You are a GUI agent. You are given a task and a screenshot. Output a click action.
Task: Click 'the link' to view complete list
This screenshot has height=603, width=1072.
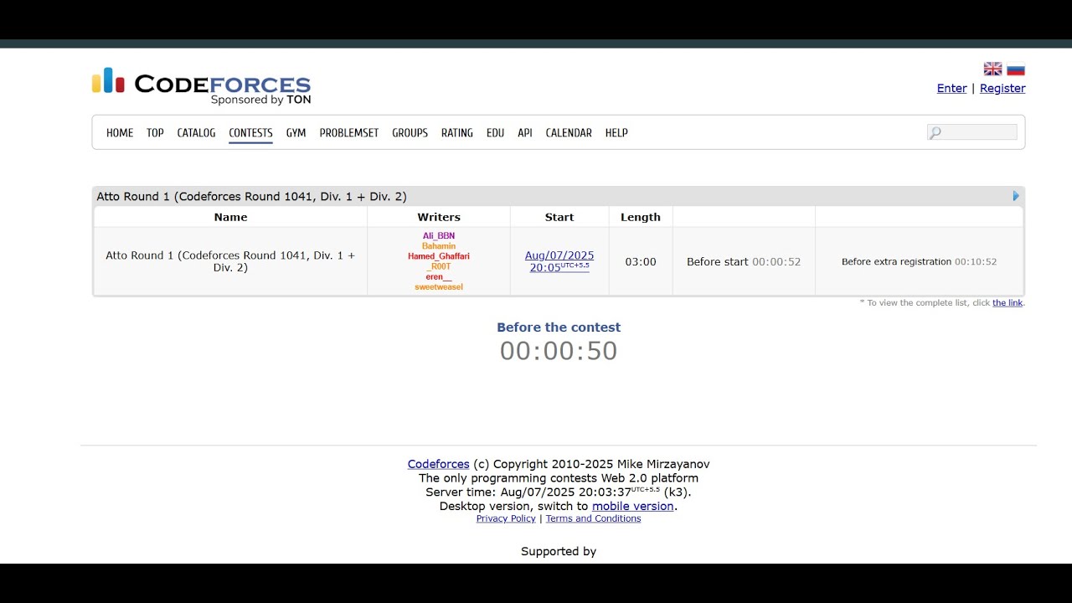pyautogui.click(x=1008, y=302)
